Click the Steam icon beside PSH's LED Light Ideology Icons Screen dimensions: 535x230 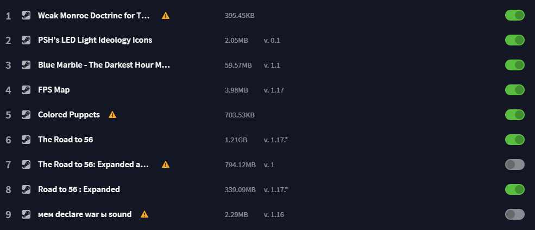(x=26, y=40)
